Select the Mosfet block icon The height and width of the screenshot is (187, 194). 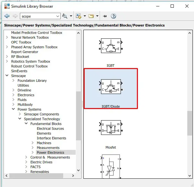click(111, 128)
